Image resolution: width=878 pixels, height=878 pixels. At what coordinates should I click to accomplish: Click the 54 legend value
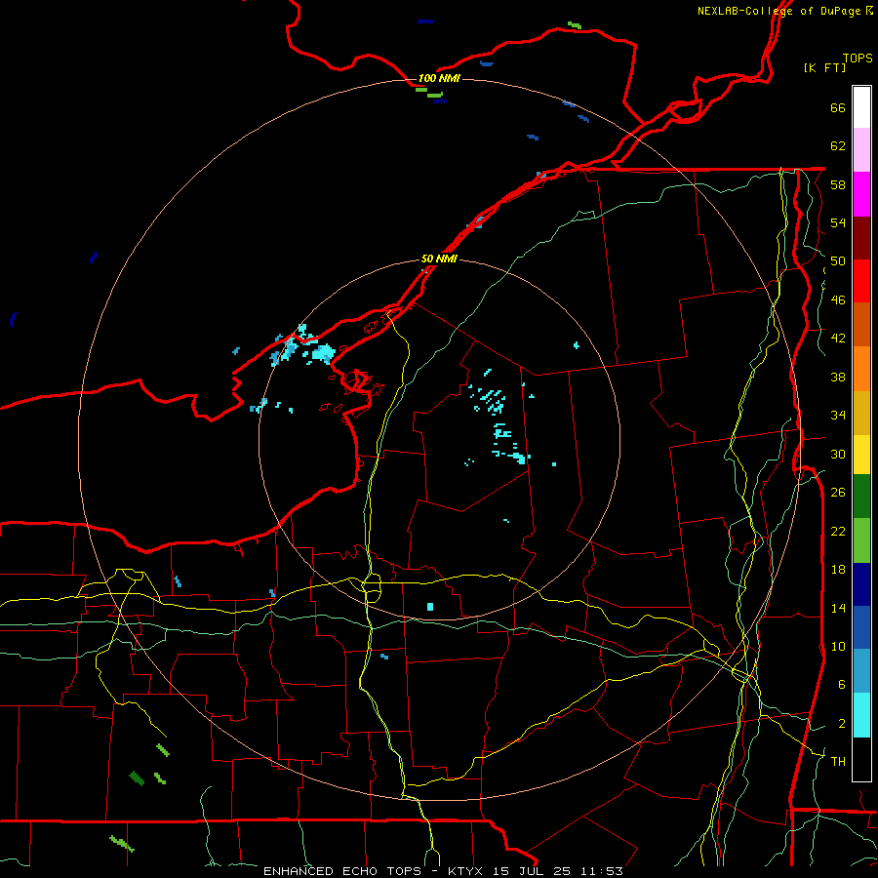pos(838,222)
